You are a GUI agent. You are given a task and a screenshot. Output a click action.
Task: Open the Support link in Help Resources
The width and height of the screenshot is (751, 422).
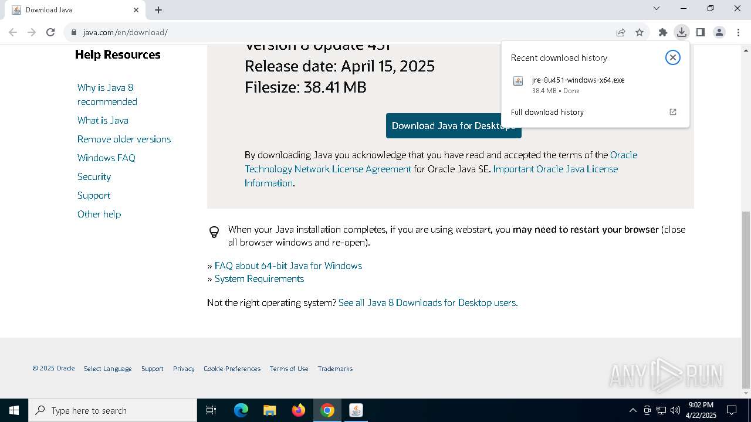click(x=94, y=195)
